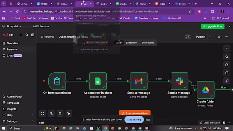
Task: Dismiss the trial banner with X
Action: point(230,26)
